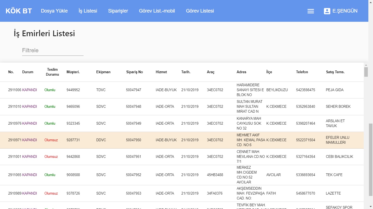Click vehicle plate 34FA0376
The height and width of the screenshot is (209, 373).
click(x=215, y=193)
